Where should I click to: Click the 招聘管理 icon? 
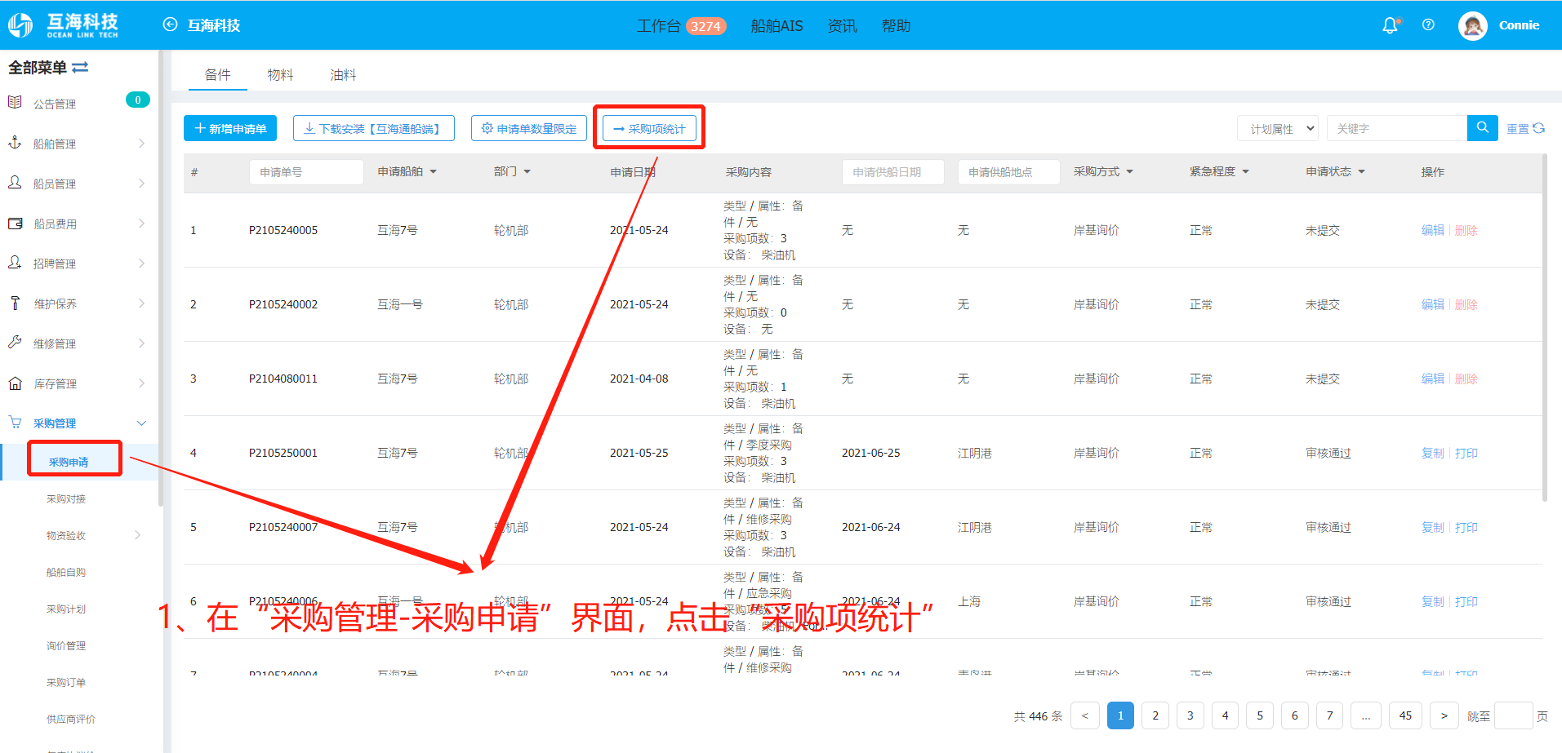tap(15, 263)
